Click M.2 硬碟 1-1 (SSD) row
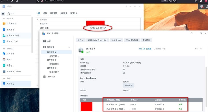This screenshot has height=112, width=208. point(141,105)
